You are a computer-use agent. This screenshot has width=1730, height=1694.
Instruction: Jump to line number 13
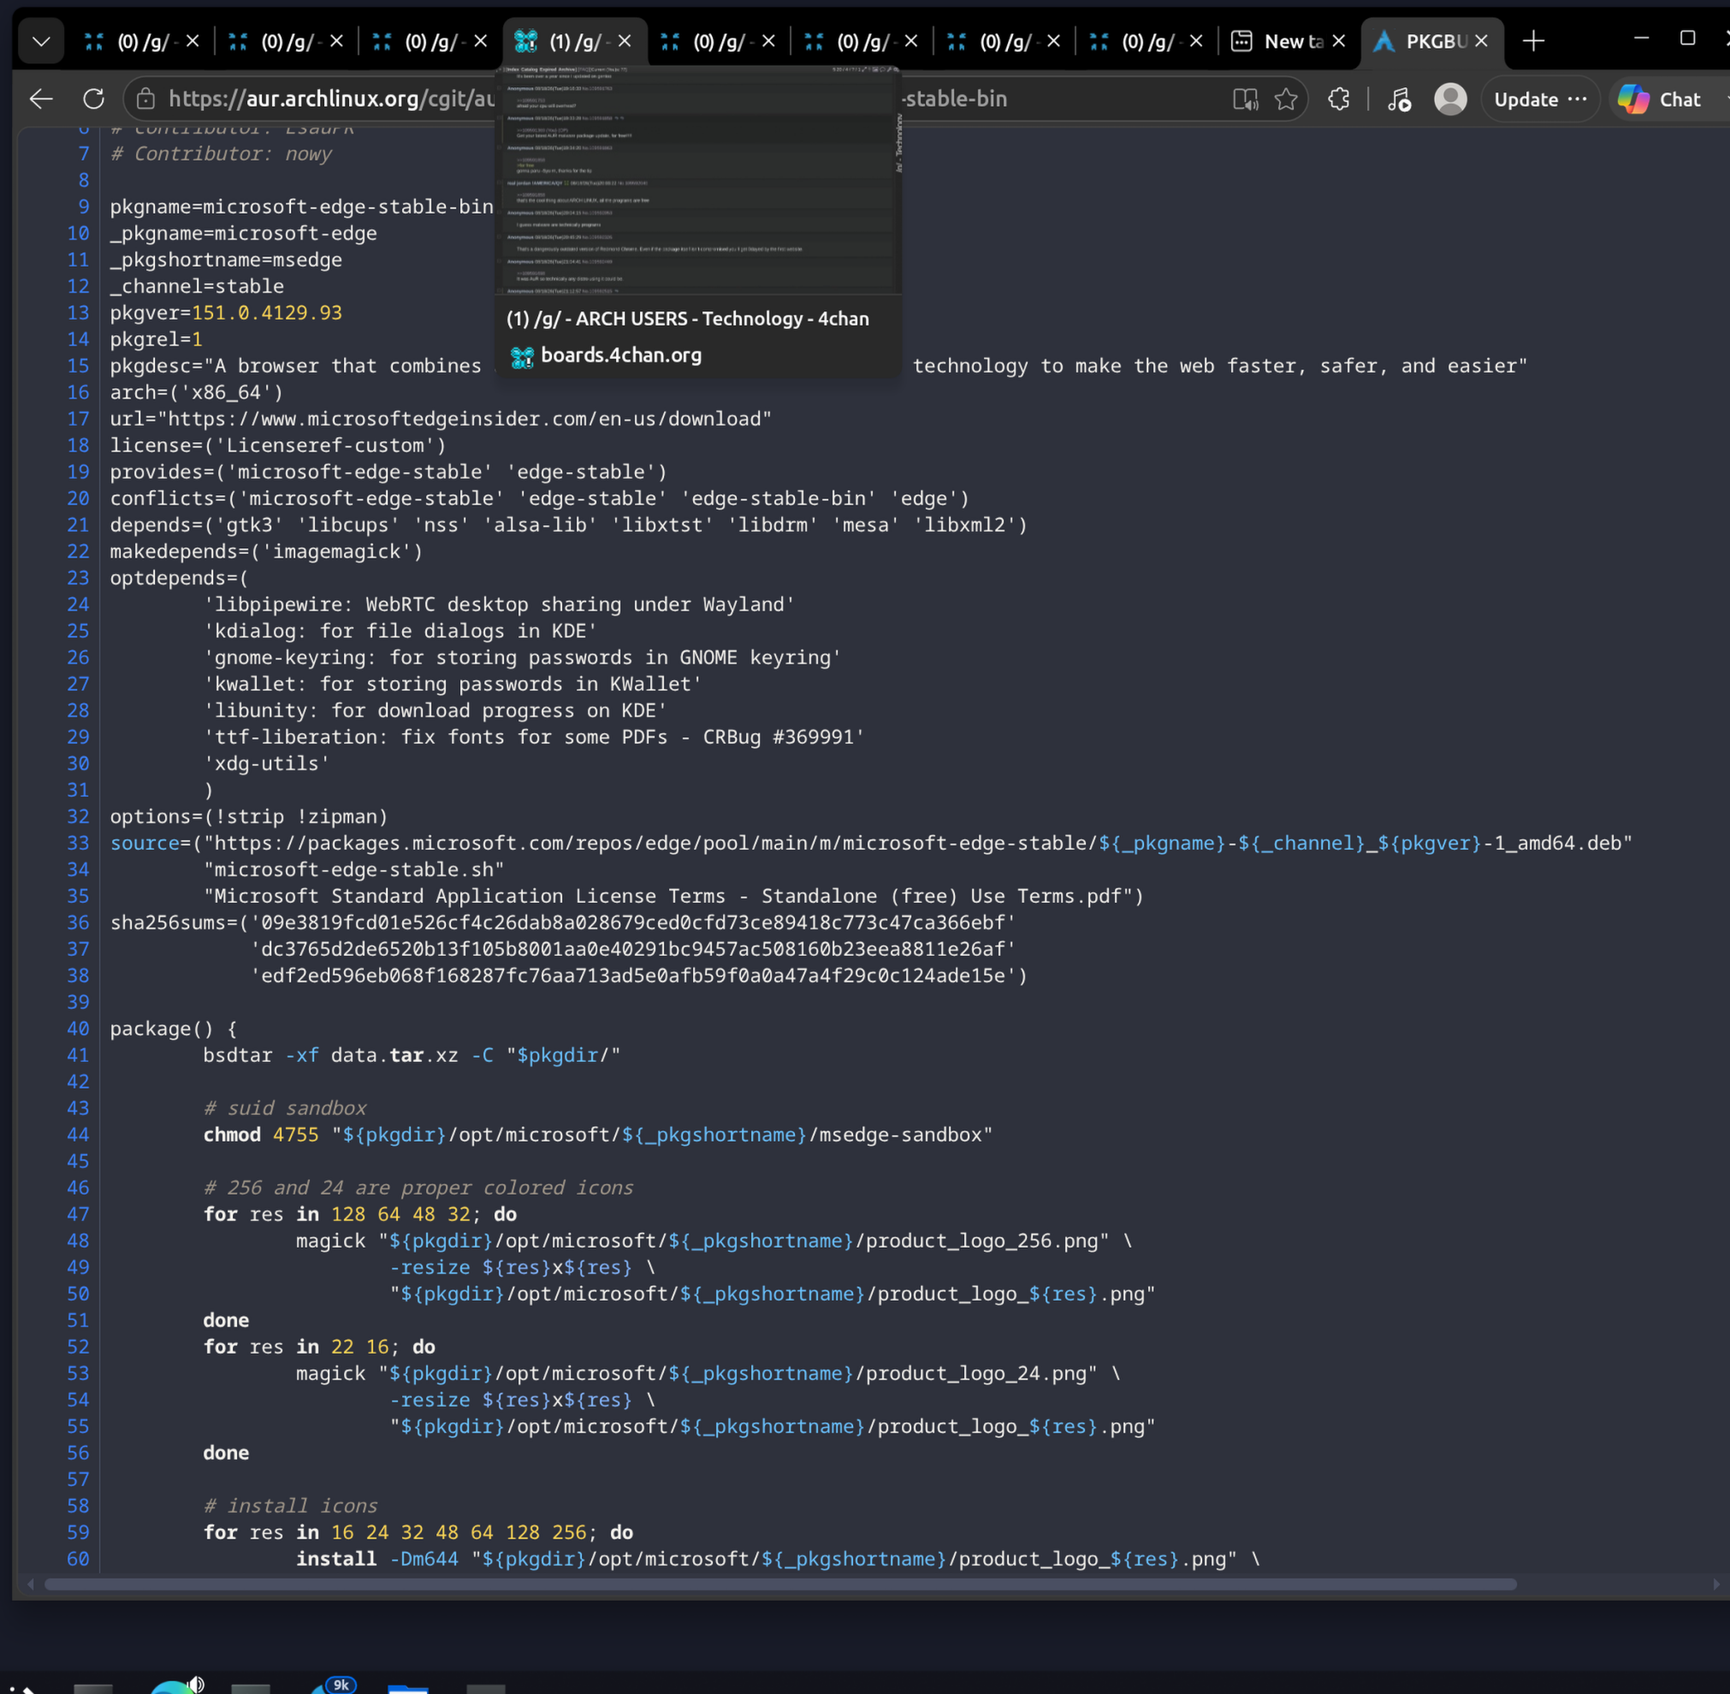[79, 313]
